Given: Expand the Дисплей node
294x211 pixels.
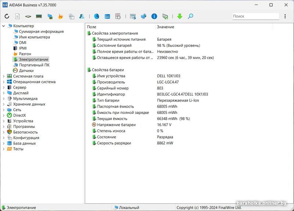Looking at the screenshot, I should [x=4, y=93].
